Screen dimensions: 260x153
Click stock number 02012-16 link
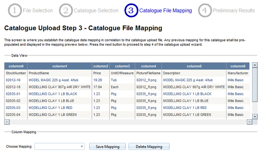pos(14,80)
